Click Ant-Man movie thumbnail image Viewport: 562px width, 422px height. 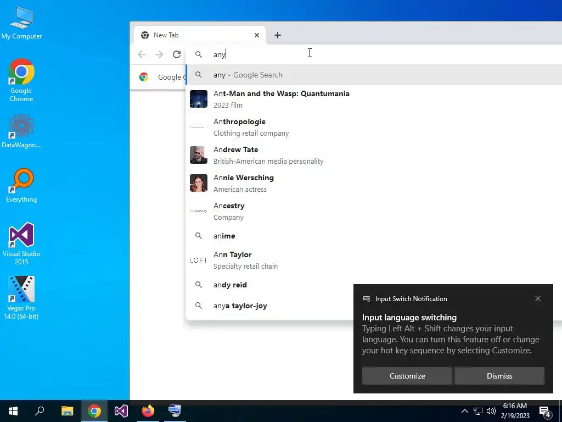pos(199,99)
